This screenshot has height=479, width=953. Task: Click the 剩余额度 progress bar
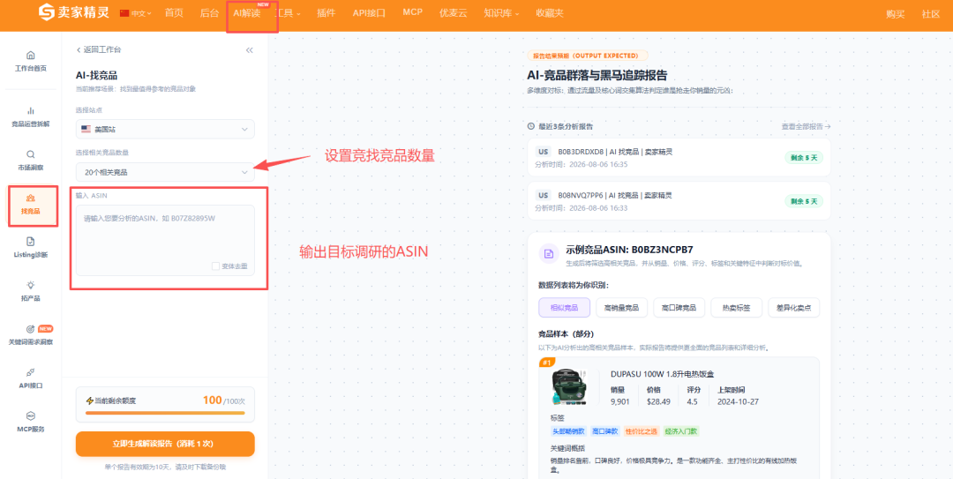[165, 413]
